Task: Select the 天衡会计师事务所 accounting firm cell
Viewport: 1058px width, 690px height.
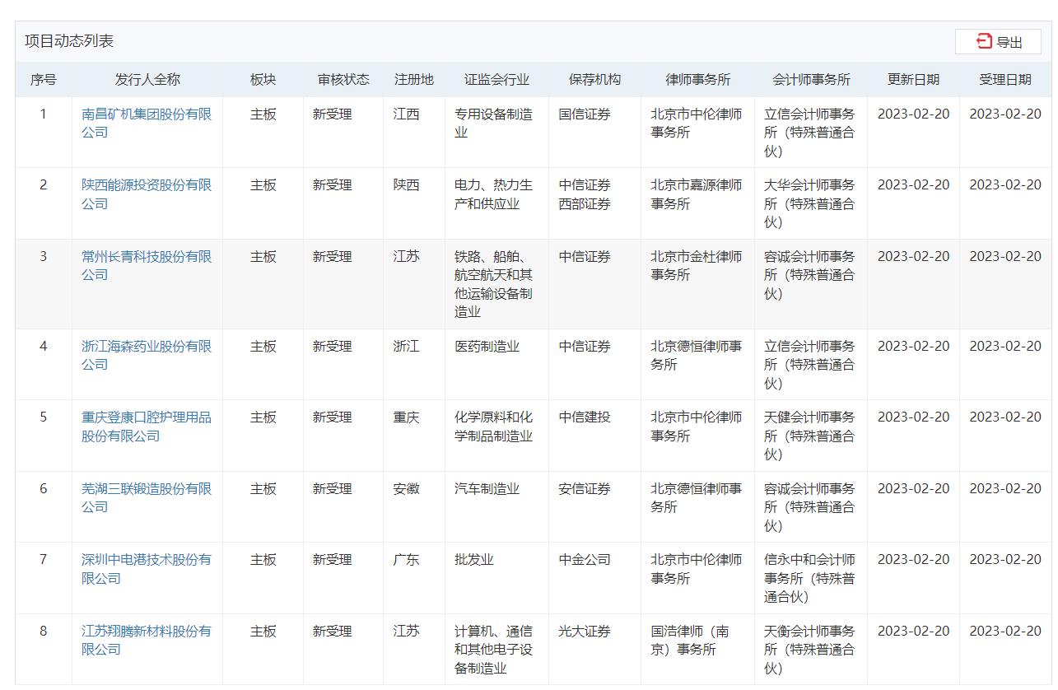Action: (809, 650)
